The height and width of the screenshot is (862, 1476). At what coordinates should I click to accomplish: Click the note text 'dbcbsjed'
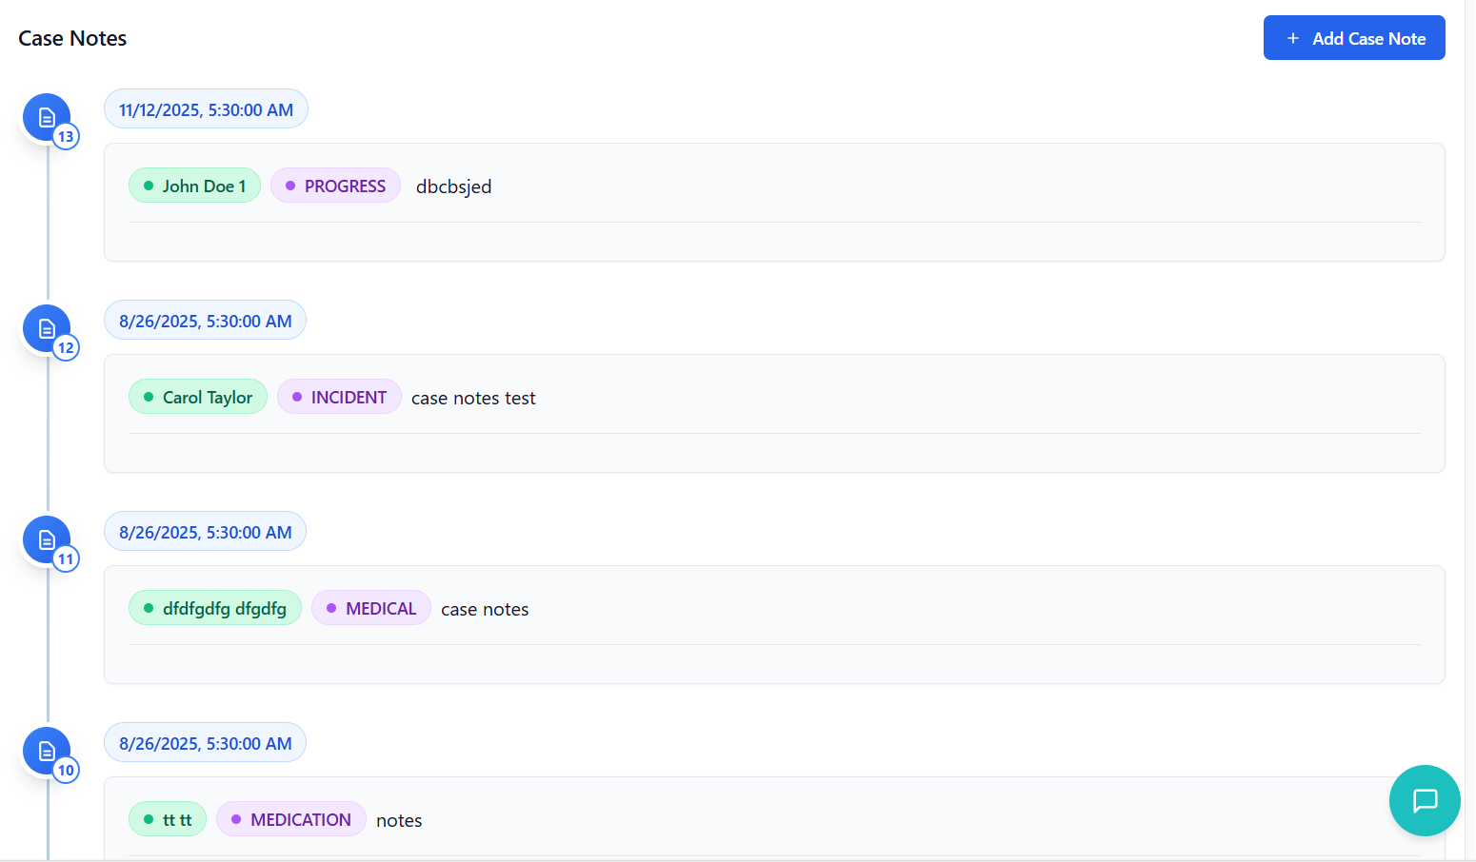click(x=453, y=187)
